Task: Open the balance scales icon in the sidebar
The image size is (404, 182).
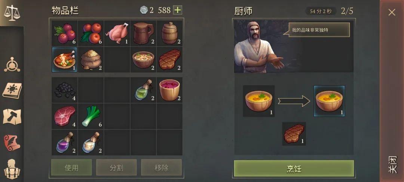Action: click(12, 13)
